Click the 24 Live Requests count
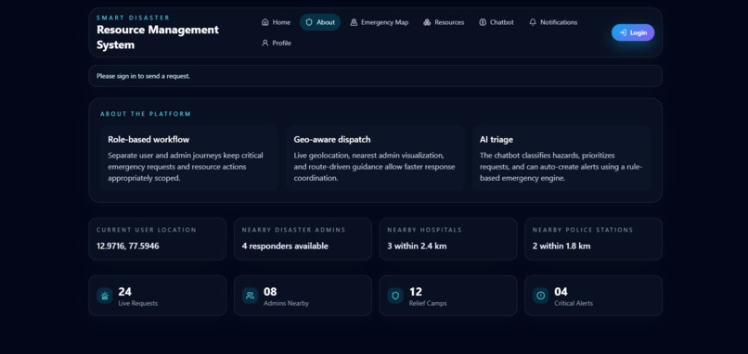The height and width of the screenshot is (354, 748). click(125, 292)
